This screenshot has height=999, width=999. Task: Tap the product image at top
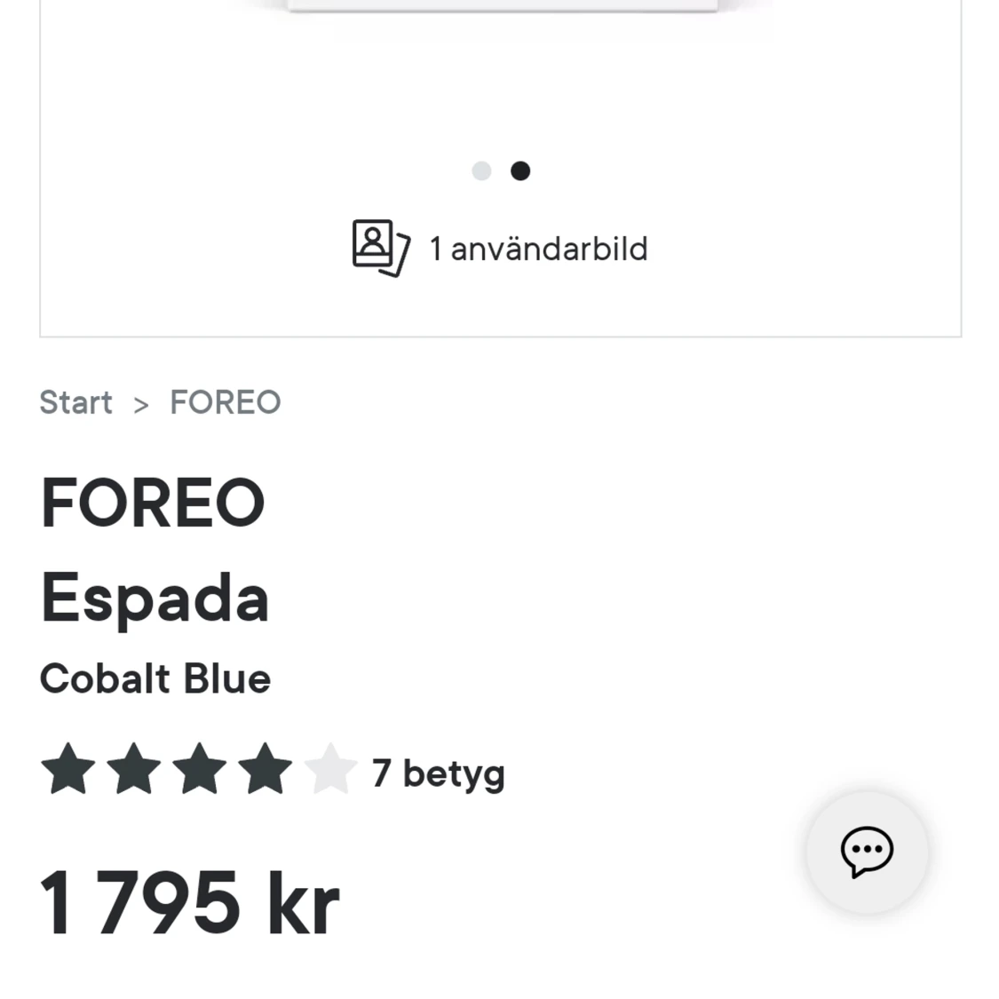(x=503, y=5)
